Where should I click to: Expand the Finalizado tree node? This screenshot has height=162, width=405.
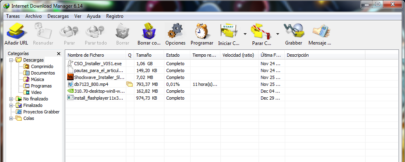11,105
